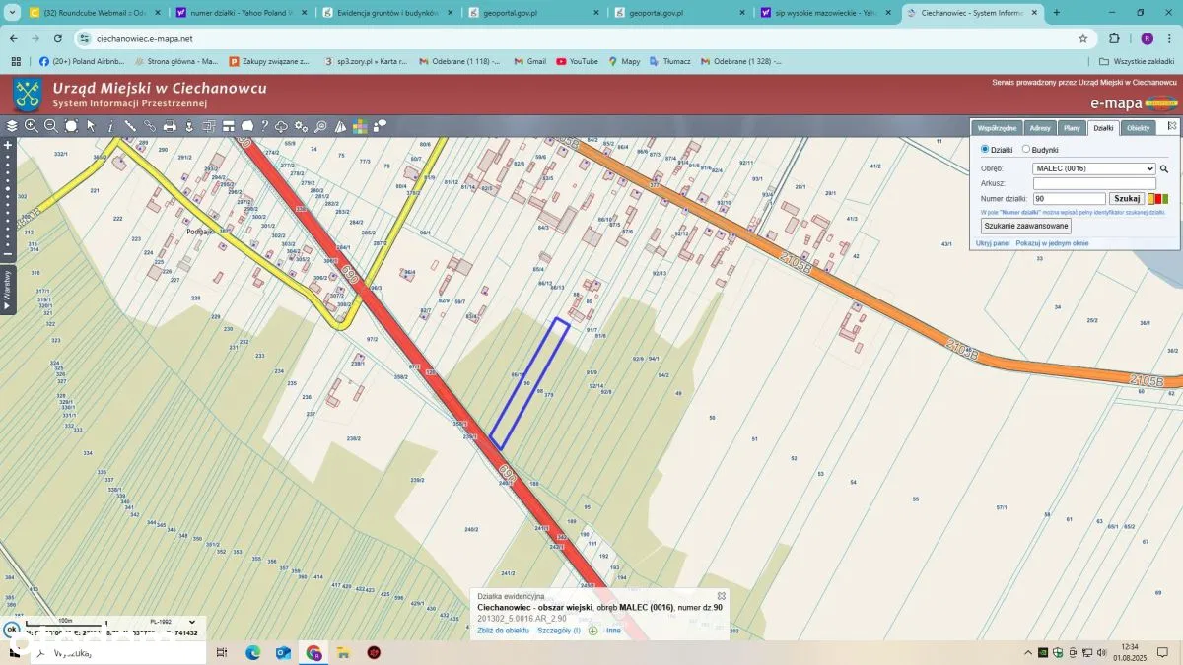Open the Obręb dropdown showing MALEC (0016)
1183x665 pixels.
1093,168
